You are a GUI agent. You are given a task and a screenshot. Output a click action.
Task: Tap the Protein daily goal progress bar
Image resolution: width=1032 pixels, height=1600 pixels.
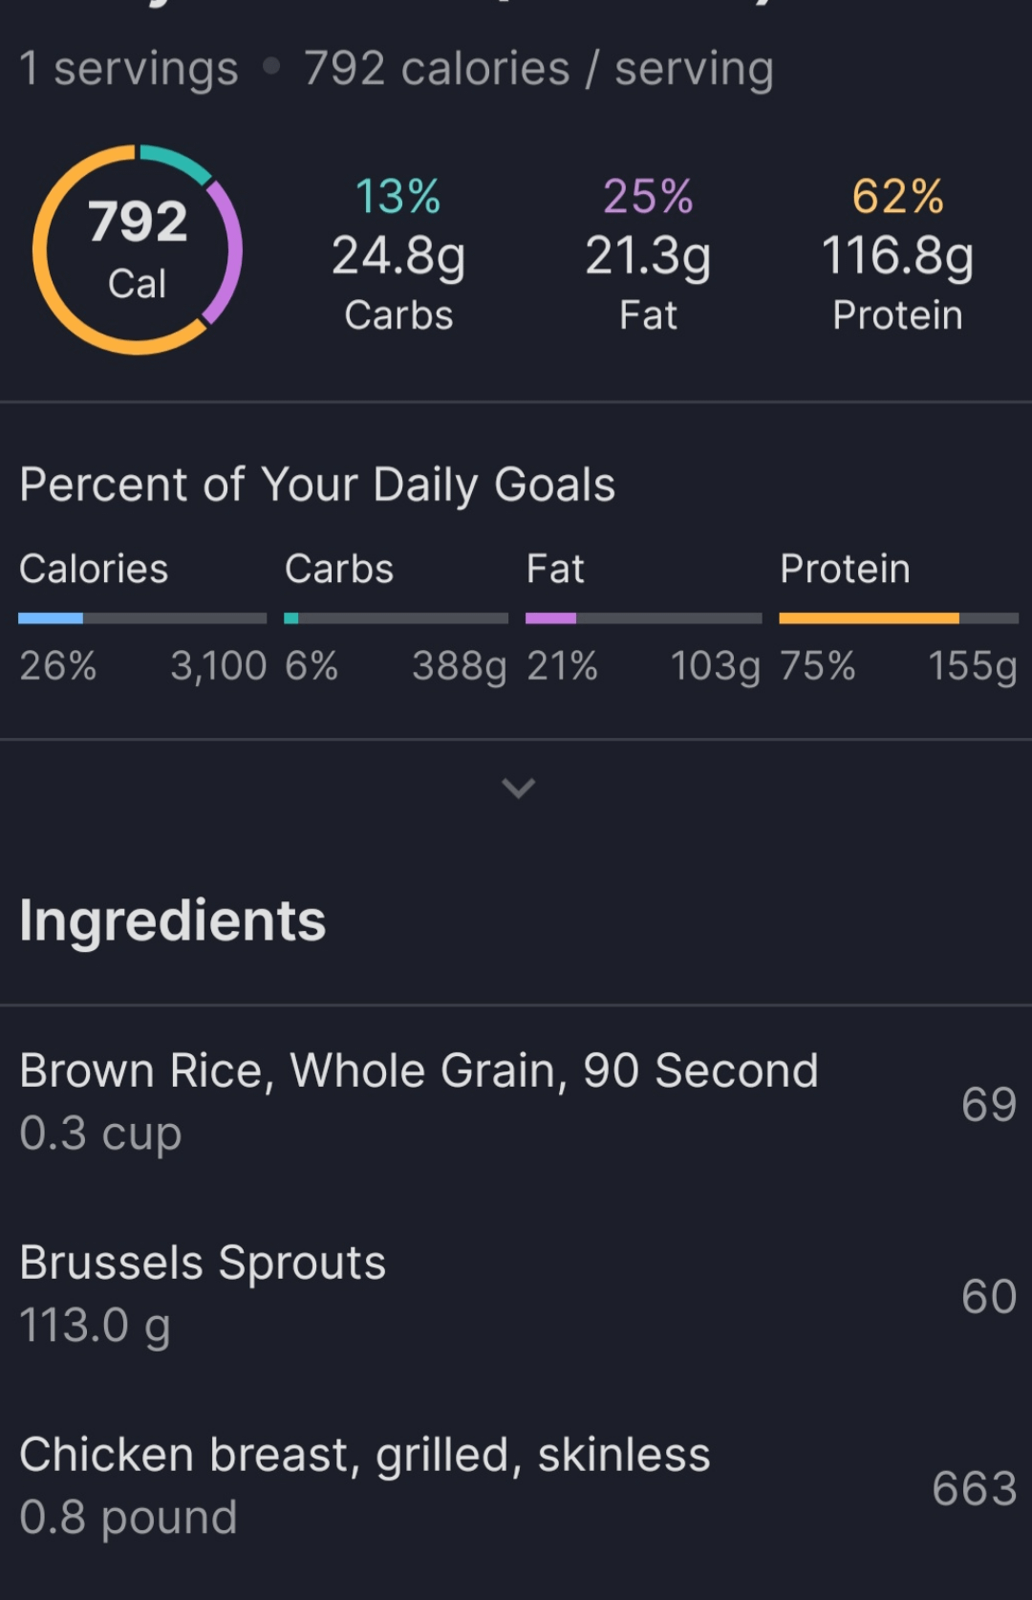pos(898,618)
